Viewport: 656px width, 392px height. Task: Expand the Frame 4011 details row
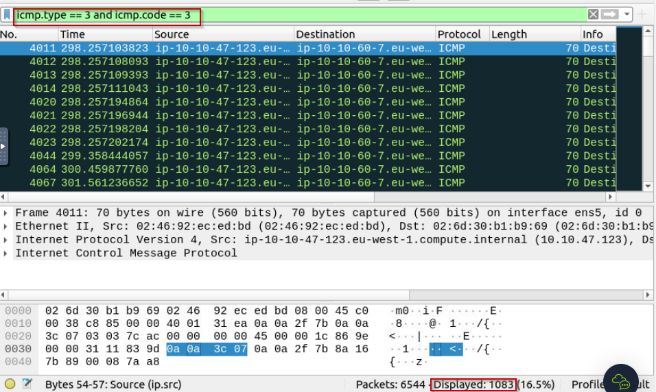tap(5, 213)
